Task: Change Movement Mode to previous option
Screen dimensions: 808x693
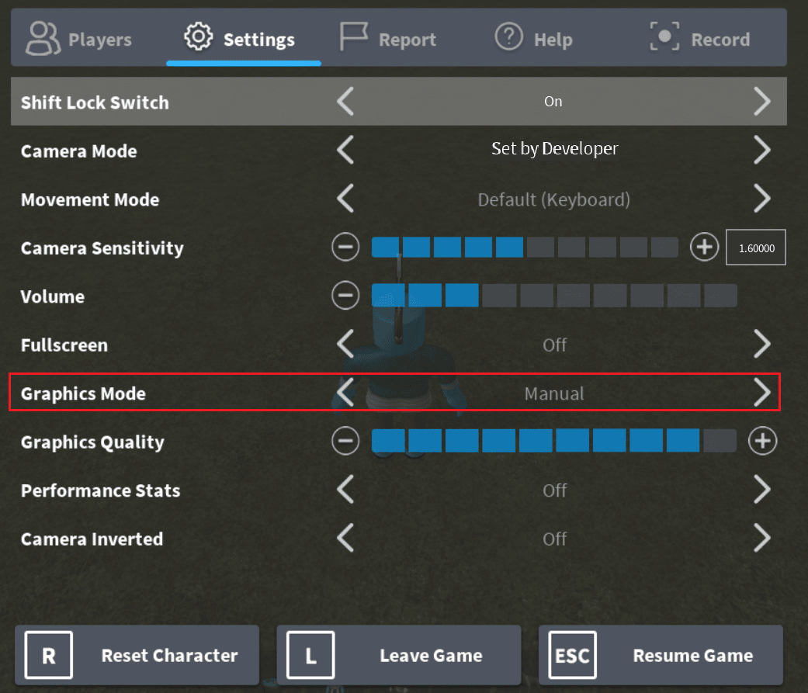Action: pos(345,199)
